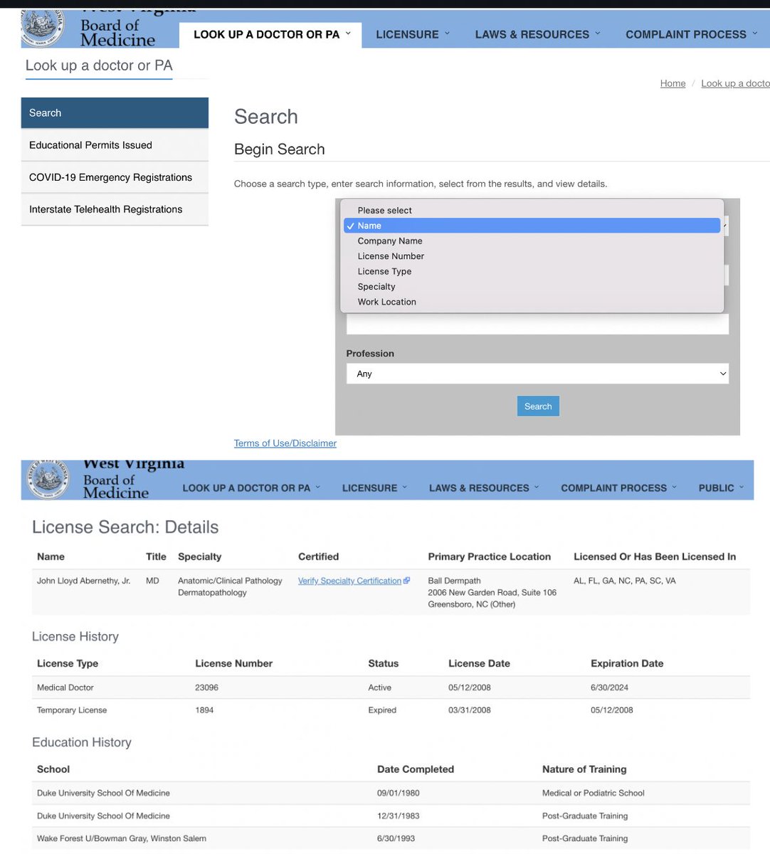Click external-link icon beside Verify Specialty Certification
Viewport: 770px width, 854px height.
click(x=407, y=580)
